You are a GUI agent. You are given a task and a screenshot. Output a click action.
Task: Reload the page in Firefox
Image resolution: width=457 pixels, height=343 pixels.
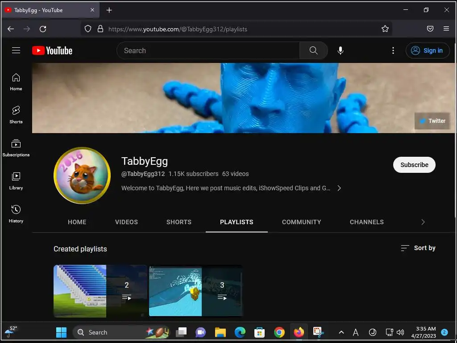tap(43, 29)
